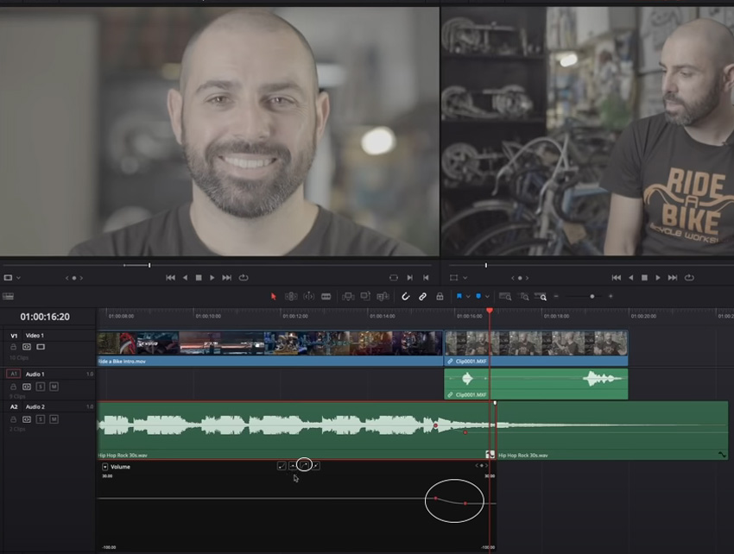Open the Timeline View Options menu

click(x=8, y=296)
